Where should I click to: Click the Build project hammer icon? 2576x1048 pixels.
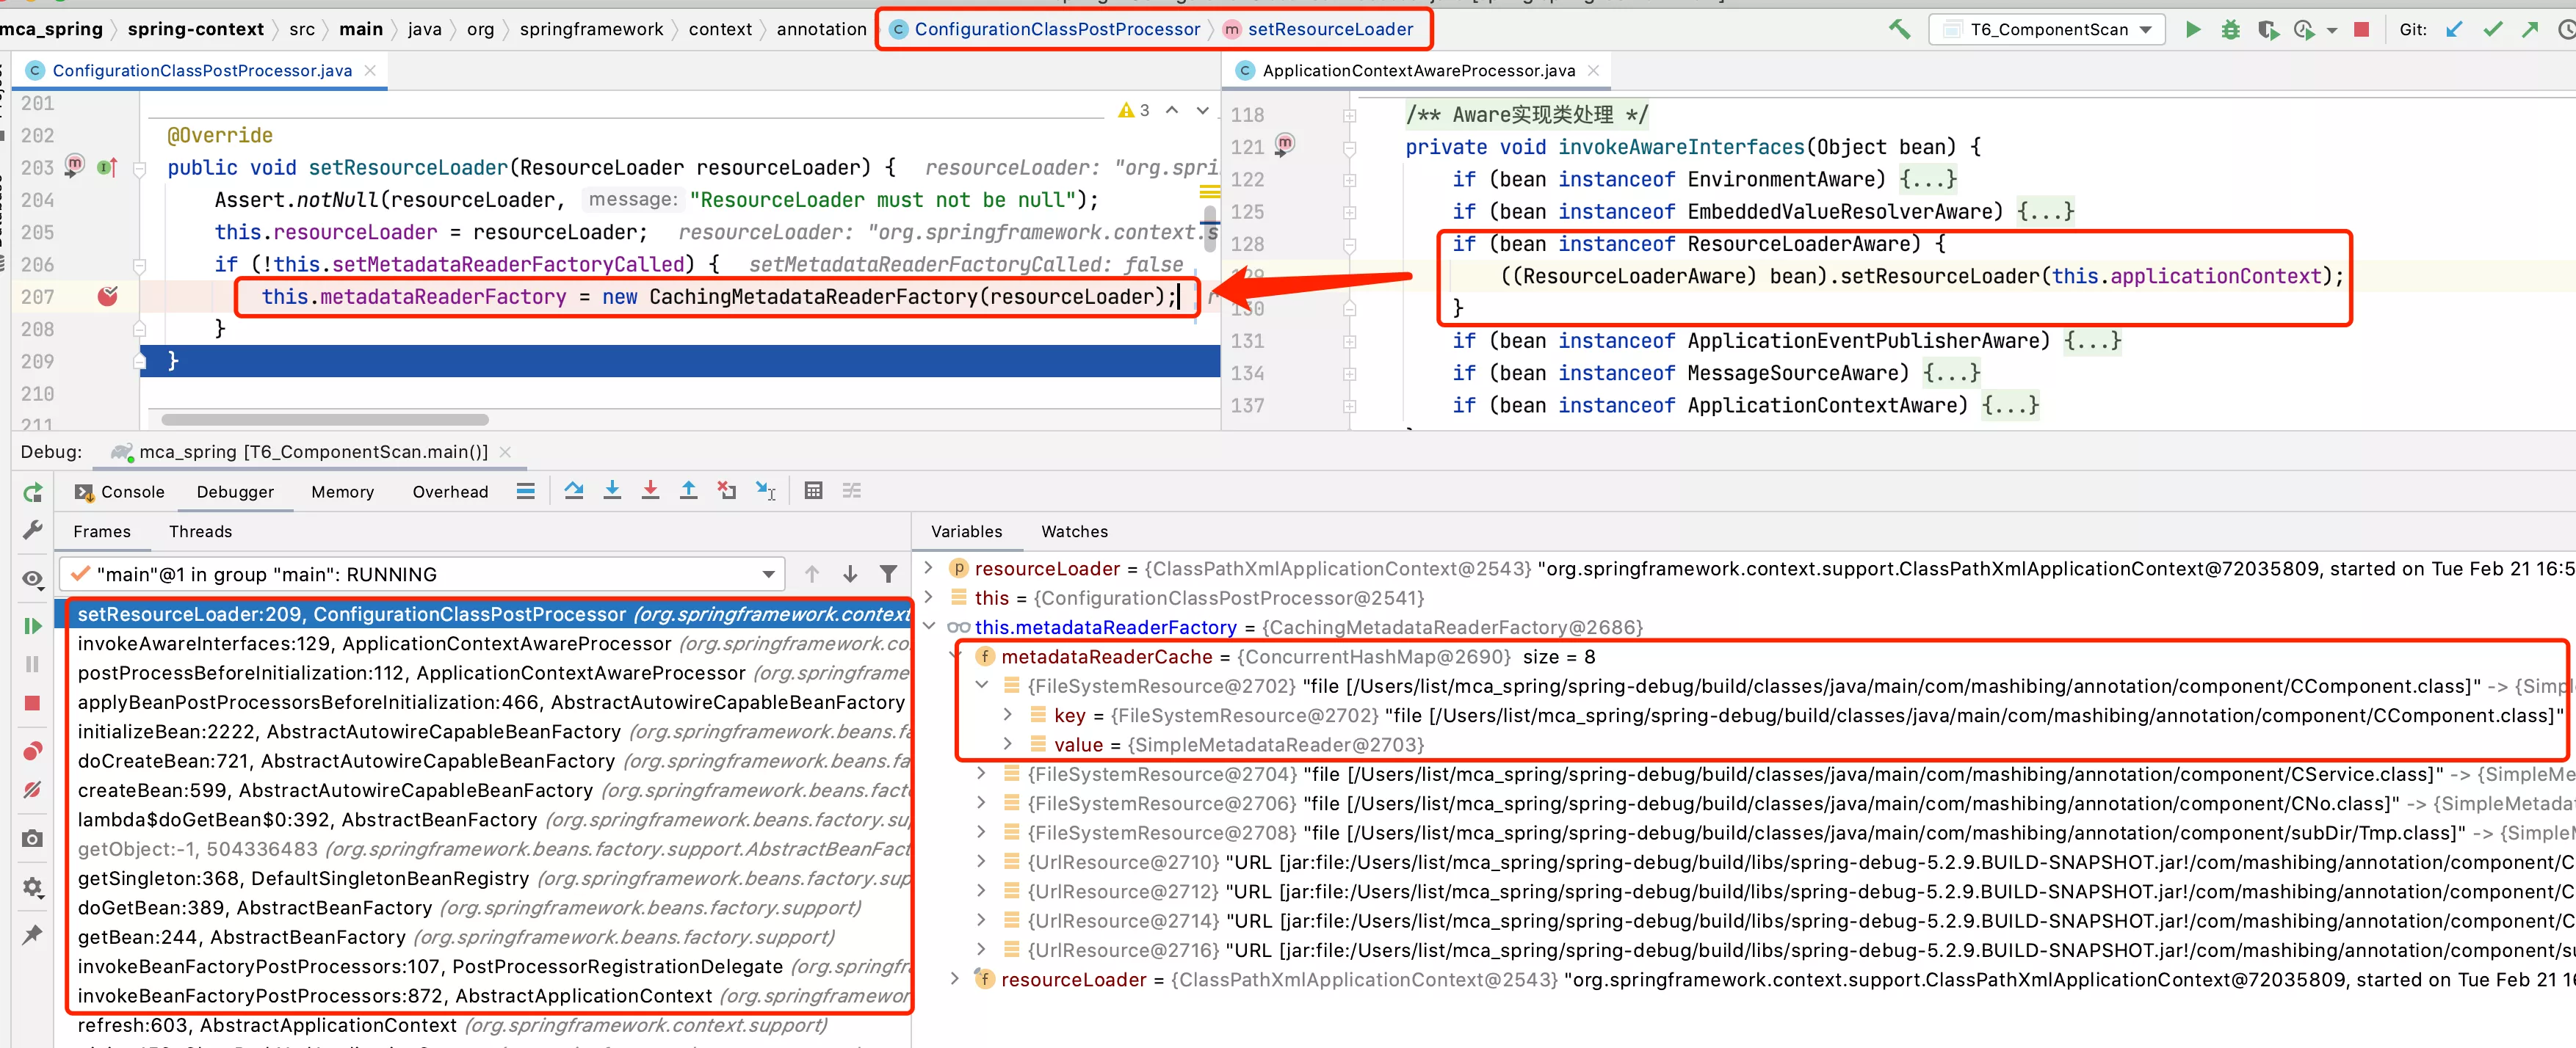pos(1899,29)
